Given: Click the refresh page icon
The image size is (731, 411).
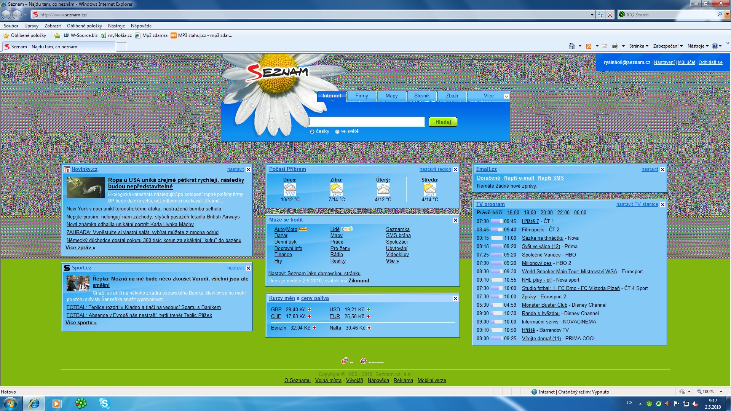Looking at the screenshot, I should [x=600, y=15].
